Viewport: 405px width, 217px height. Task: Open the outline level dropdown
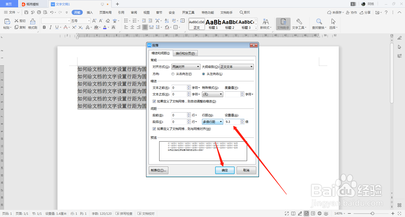click(x=236, y=67)
